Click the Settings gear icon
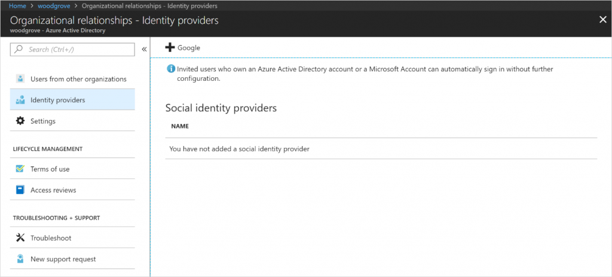 (20, 121)
